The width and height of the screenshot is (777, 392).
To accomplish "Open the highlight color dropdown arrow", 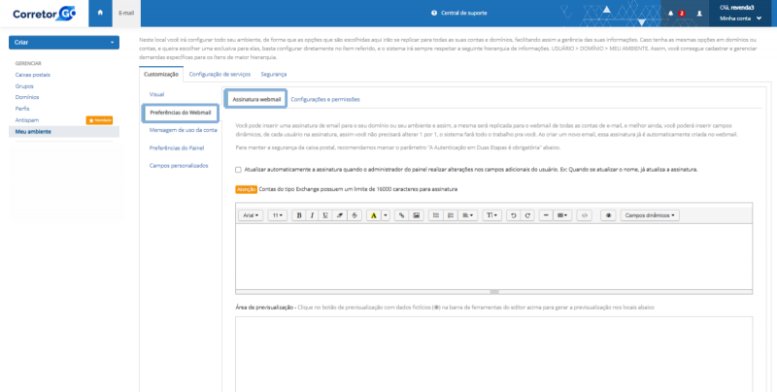I will 386,215.
